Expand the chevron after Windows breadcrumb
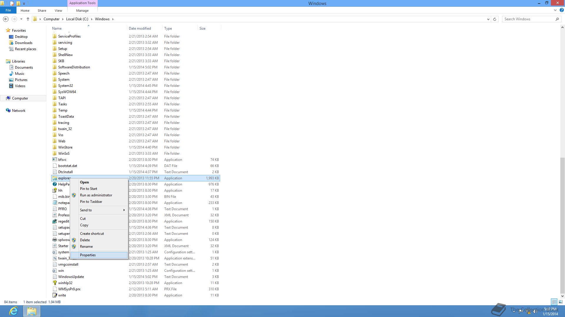The image size is (565, 317). pos(113,19)
